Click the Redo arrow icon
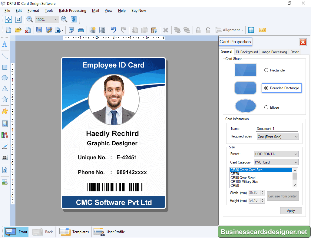The image size is (311, 238). pyautogui.click(x=123, y=30)
